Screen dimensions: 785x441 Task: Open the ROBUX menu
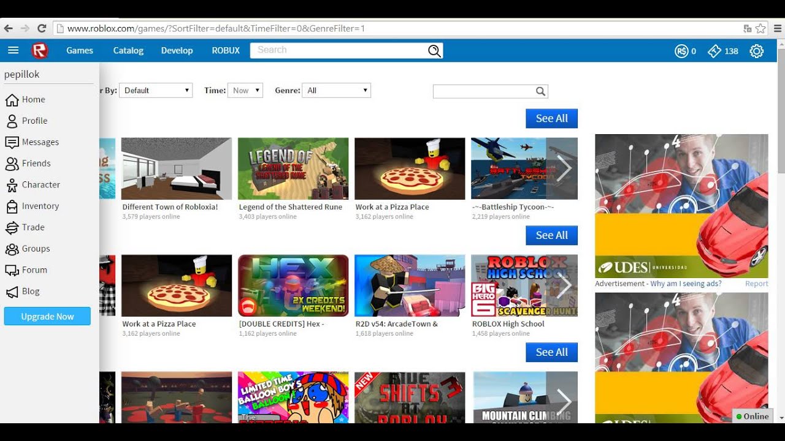pos(226,51)
